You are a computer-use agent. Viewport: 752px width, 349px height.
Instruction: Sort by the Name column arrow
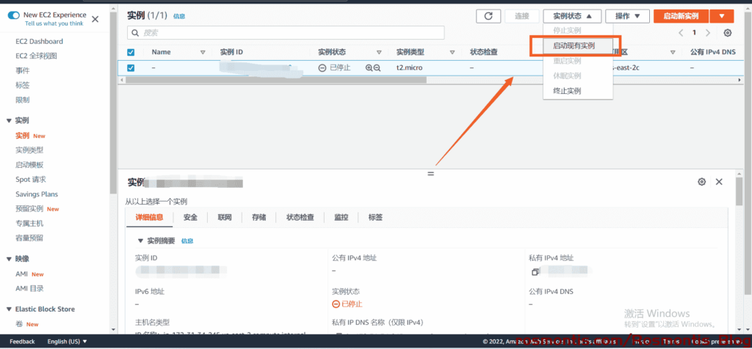[203, 52]
